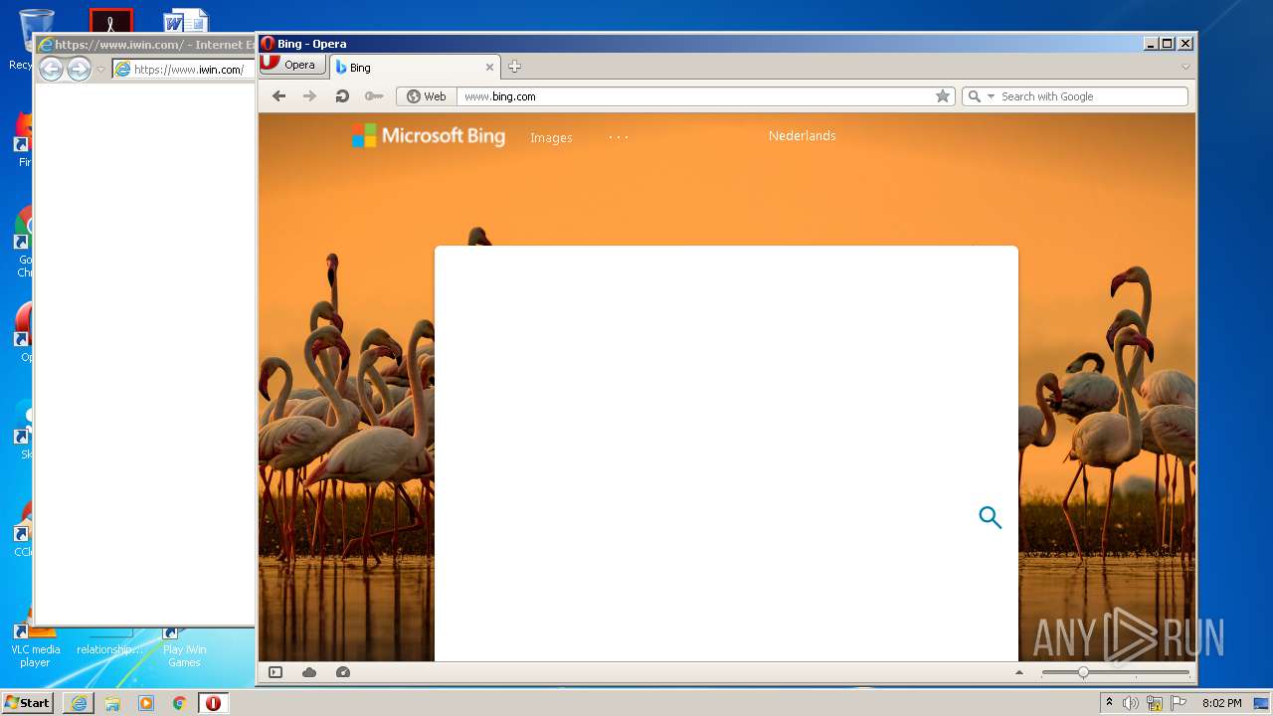Click the Bing magnifier search icon

tap(990, 517)
